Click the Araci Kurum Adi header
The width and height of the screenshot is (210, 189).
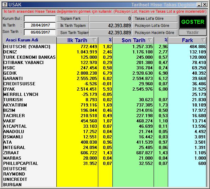click(x=22, y=40)
